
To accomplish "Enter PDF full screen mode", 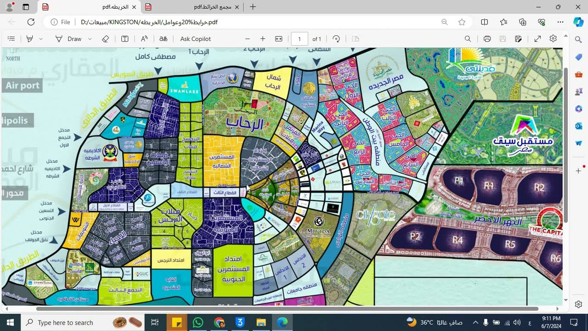I will [537, 39].
